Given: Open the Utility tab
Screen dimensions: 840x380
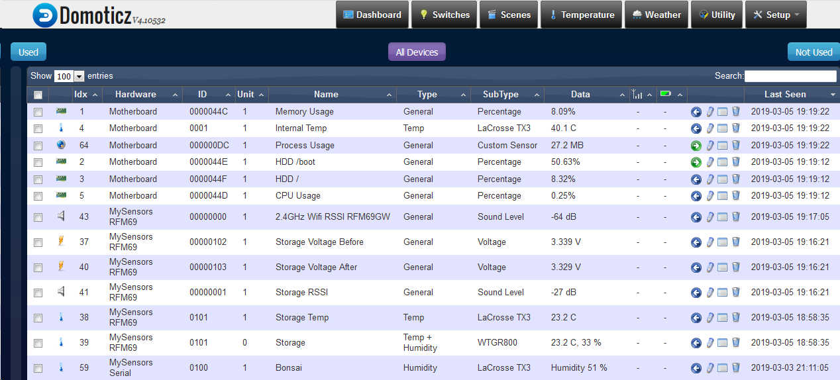Looking at the screenshot, I should point(716,15).
